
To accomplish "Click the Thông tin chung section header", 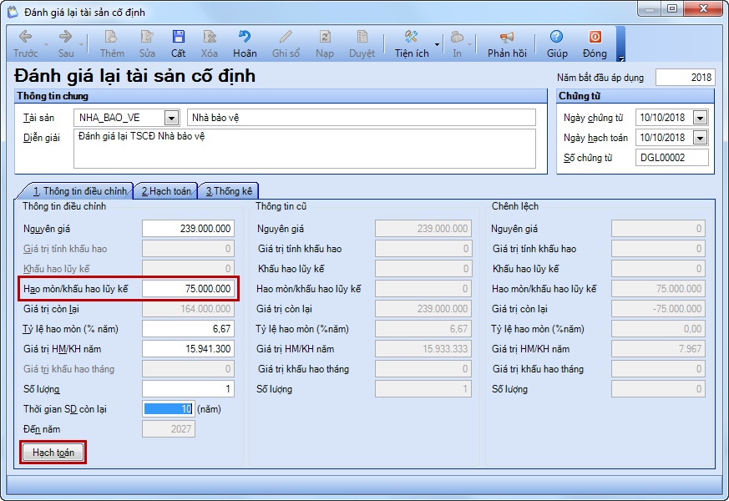I will pyautogui.click(x=281, y=96).
